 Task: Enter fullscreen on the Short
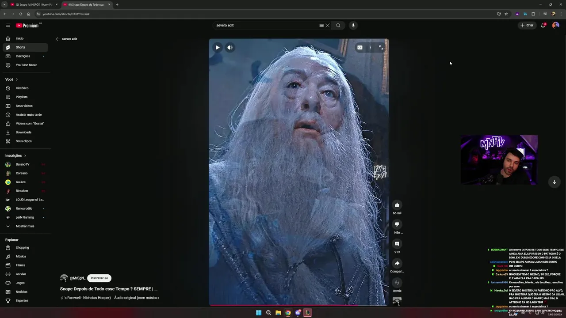point(381,47)
